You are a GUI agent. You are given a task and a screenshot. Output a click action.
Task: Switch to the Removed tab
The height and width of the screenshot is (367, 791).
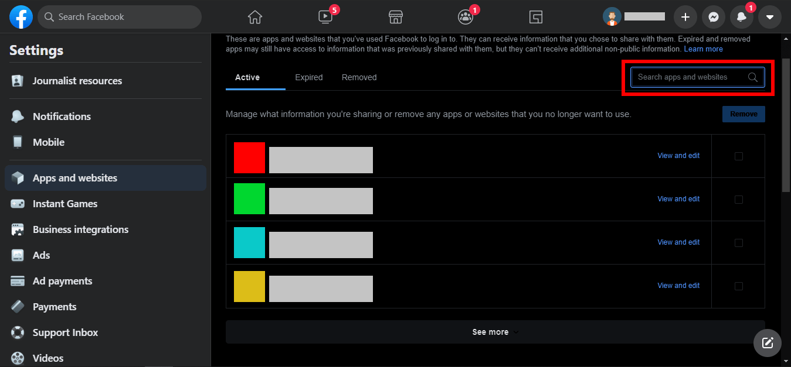[x=359, y=77]
